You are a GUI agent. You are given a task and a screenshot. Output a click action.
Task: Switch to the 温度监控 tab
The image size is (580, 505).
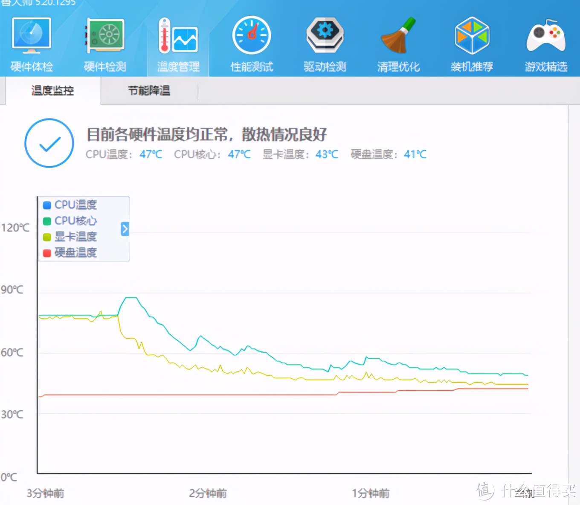(53, 90)
